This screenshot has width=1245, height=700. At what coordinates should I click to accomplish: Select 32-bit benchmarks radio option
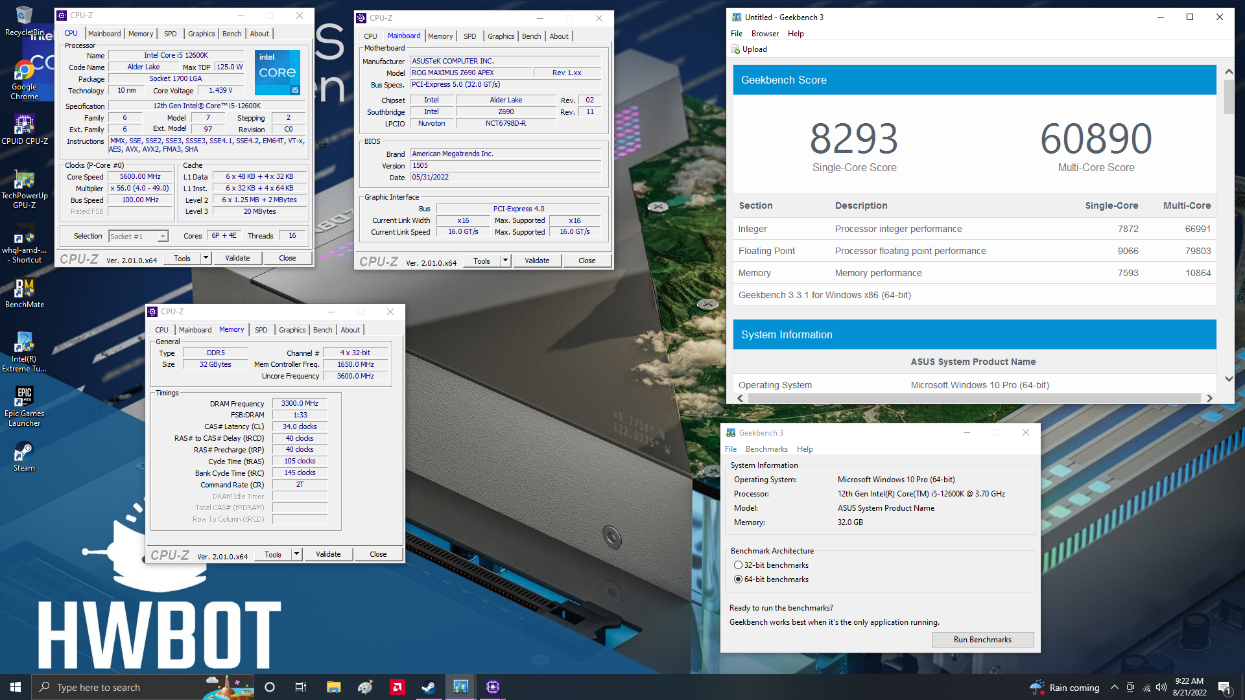pos(738,565)
